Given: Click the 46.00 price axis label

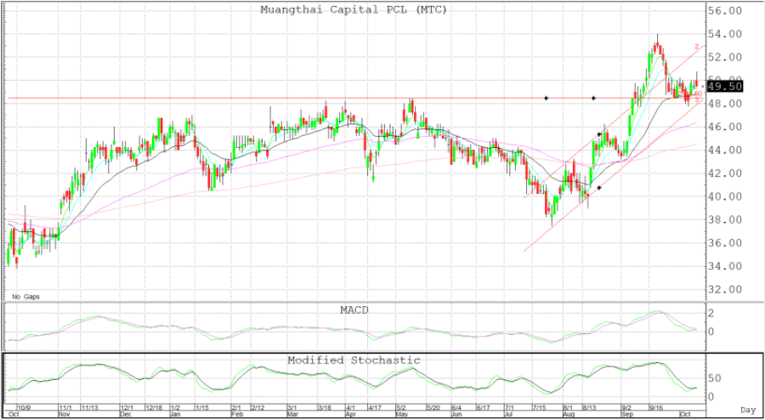Looking at the screenshot, I should coord(725,127).
